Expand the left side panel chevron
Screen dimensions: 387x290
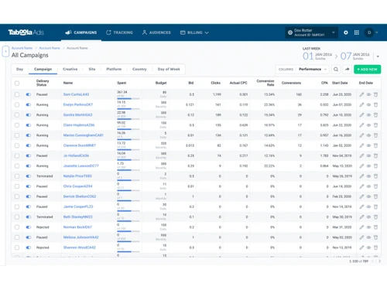coord(5,51)
